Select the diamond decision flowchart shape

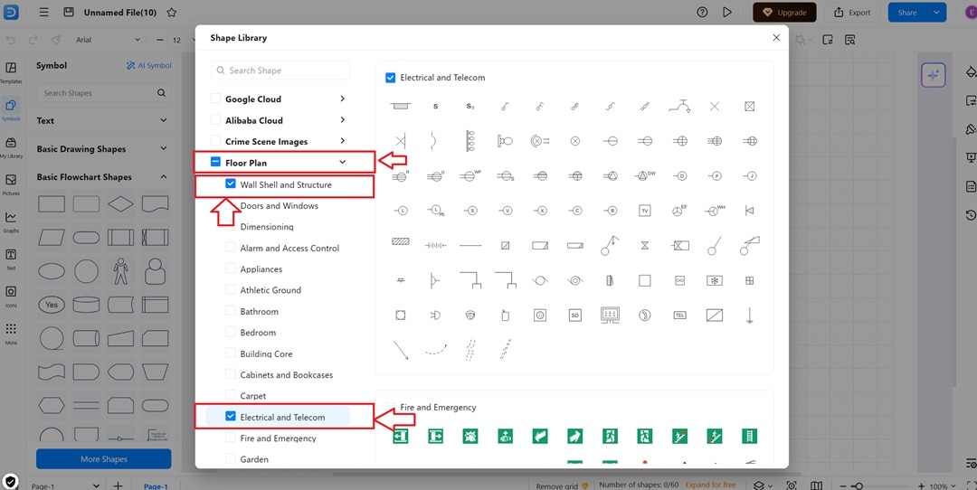point(121,203)
